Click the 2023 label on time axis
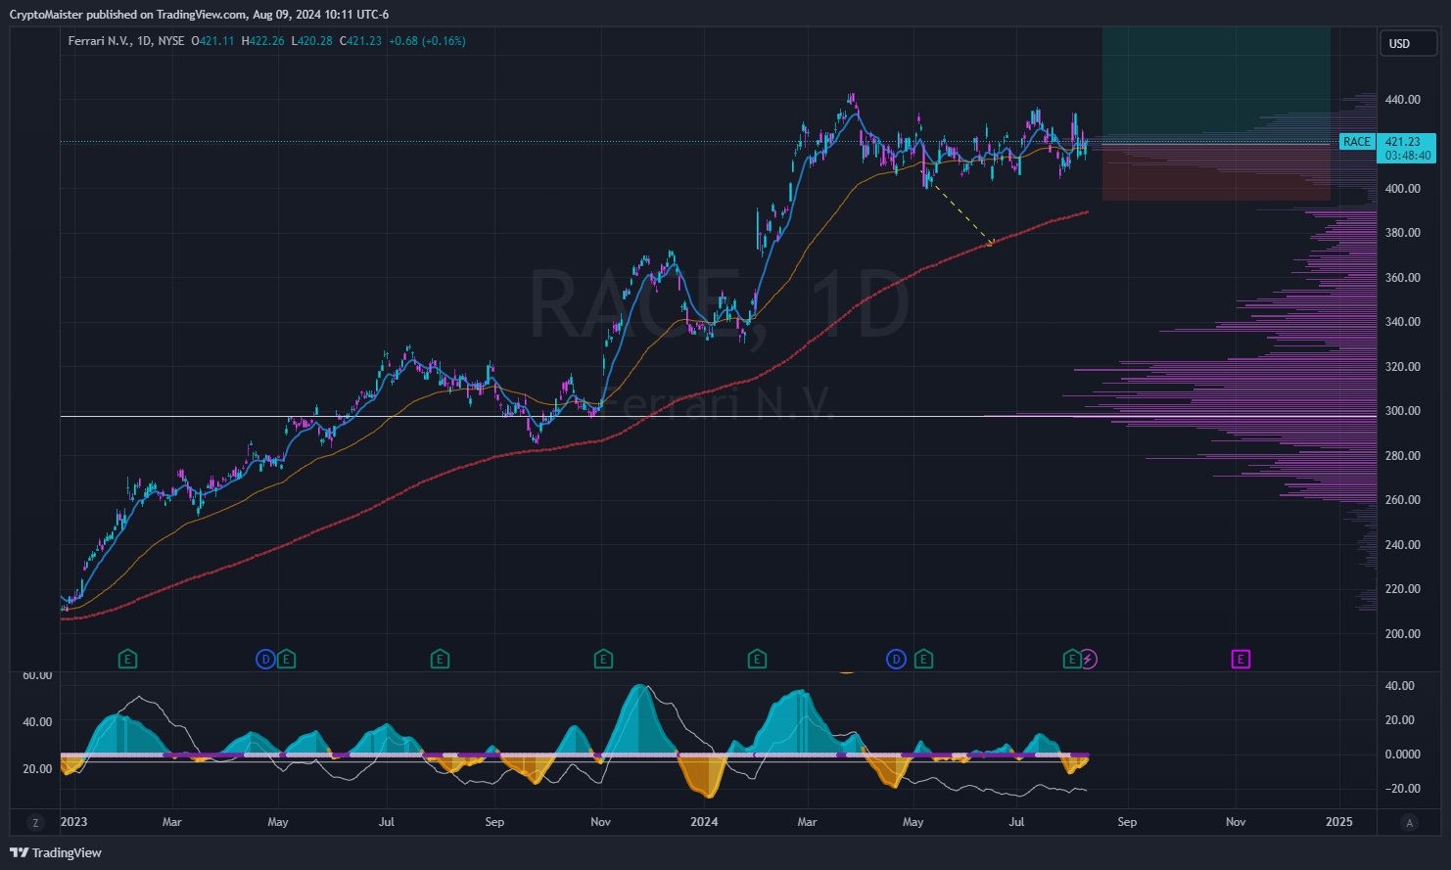 73,822
